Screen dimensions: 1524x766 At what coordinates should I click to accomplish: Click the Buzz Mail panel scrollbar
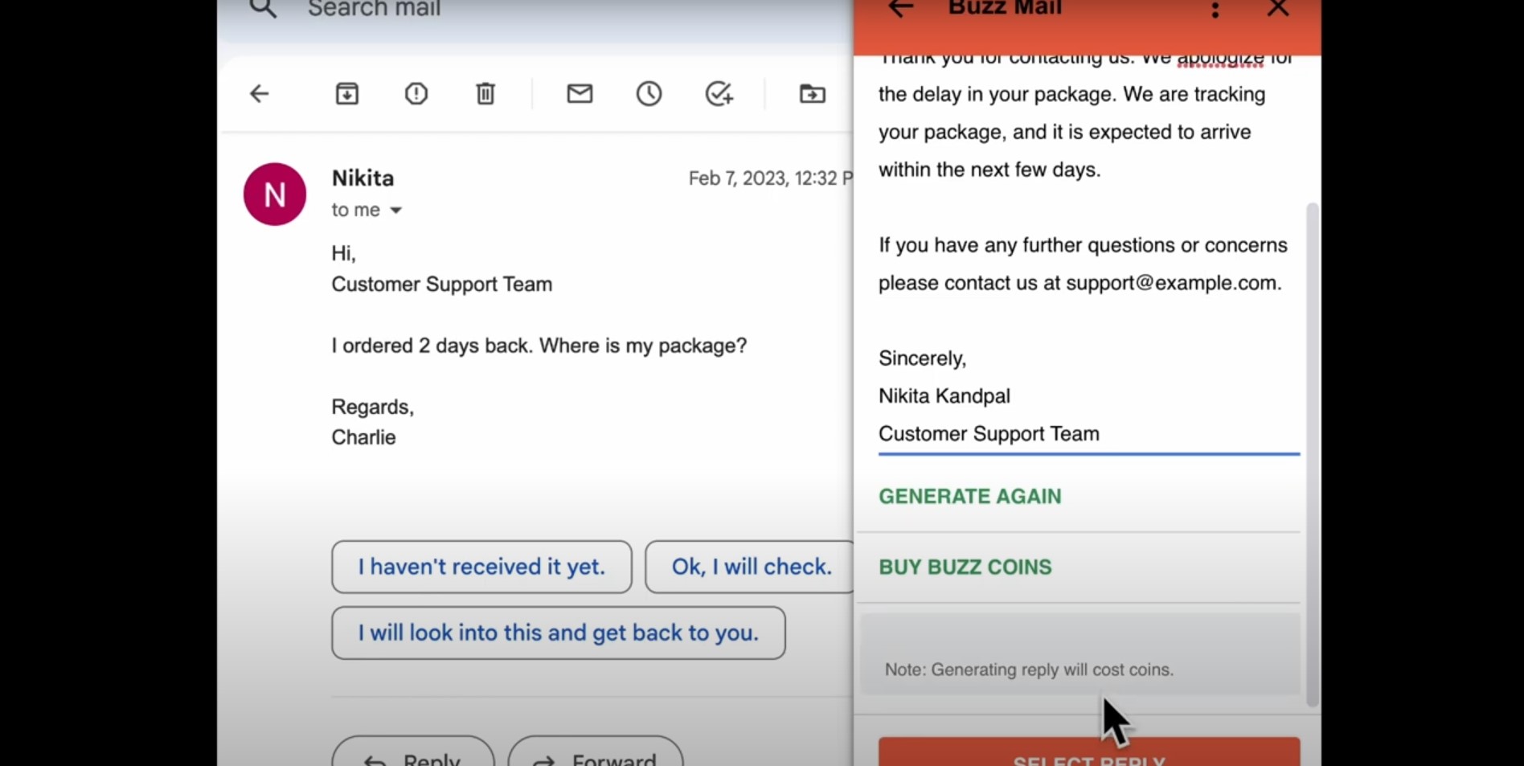tap(1313, 454)
